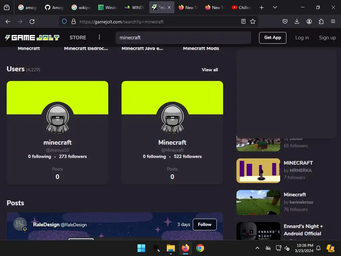Screen dimensions: 341x256
Task: View site info via the padlock icon
Action: (74, 22)
